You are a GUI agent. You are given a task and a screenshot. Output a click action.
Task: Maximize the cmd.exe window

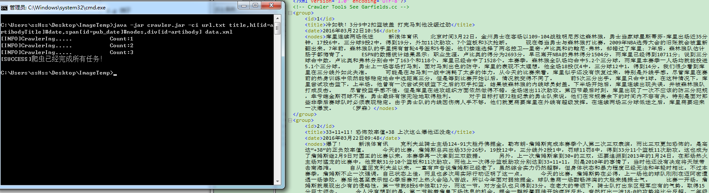coord(255,6)
